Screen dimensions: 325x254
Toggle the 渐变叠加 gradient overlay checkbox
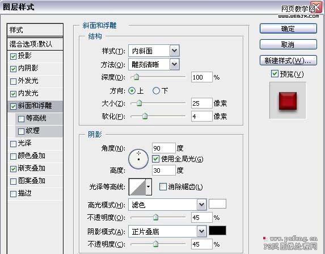[x=13, y=169]
